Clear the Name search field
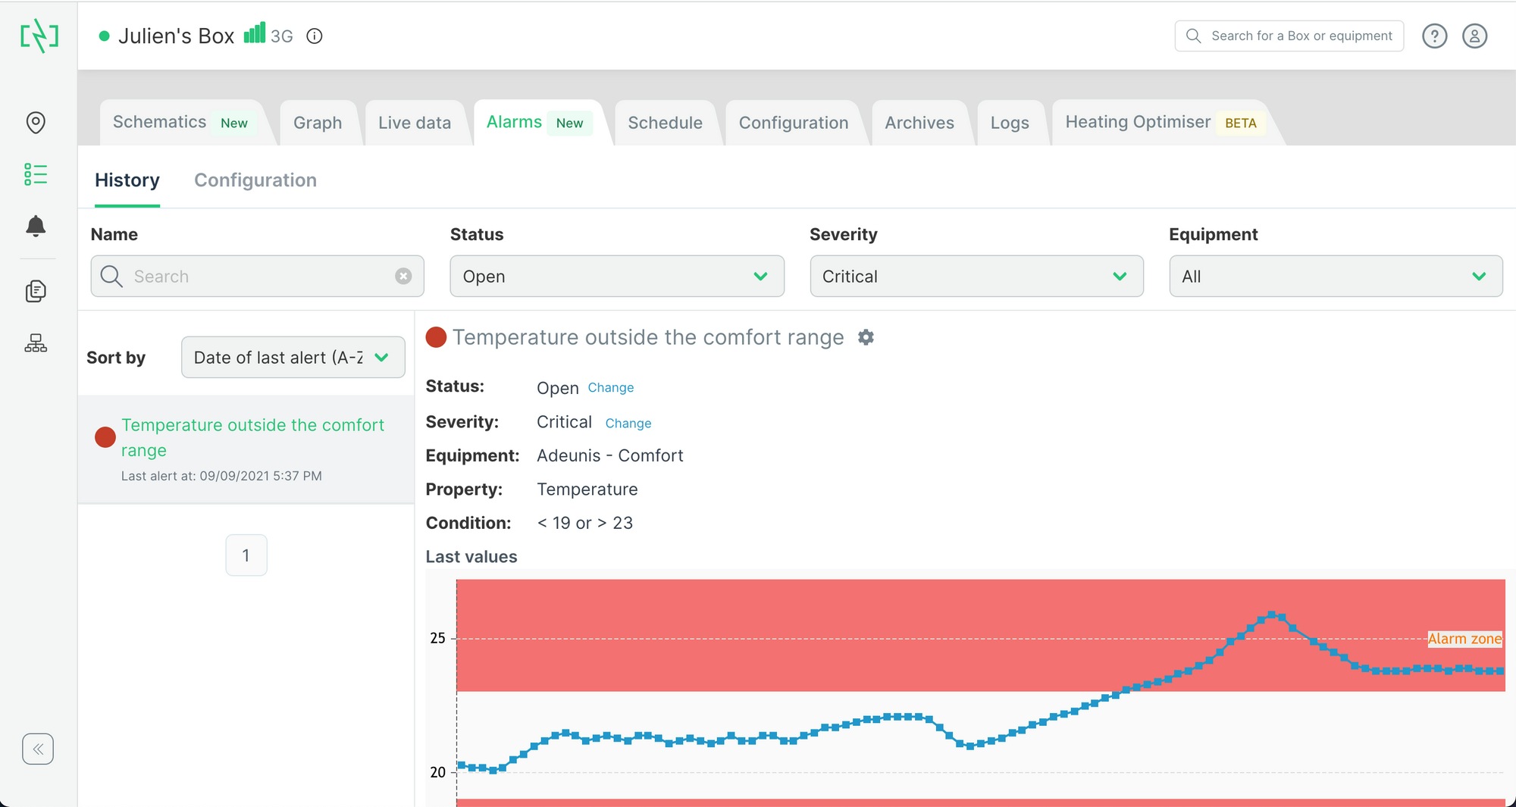The image size is (1516, 807). tap(403, 277)
